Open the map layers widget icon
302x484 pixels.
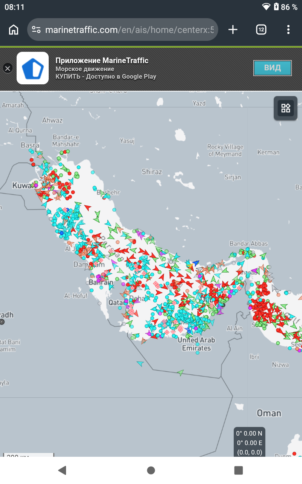pyautogui.click(x=286, y=108)
